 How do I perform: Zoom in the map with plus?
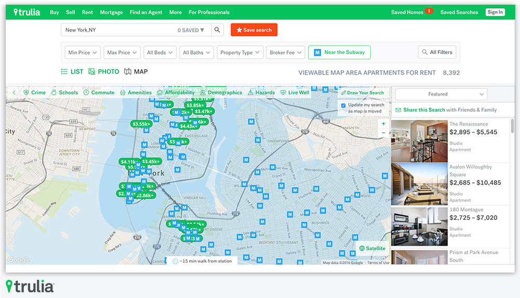click(x=383, y=124)
